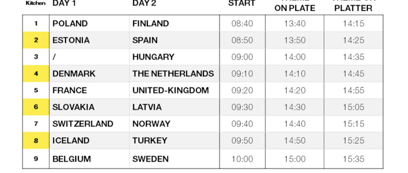Select the 09:20 start time for France
The width and height of the screenshot is (408, 173).
pyautogui.click(x=242, y=90)
